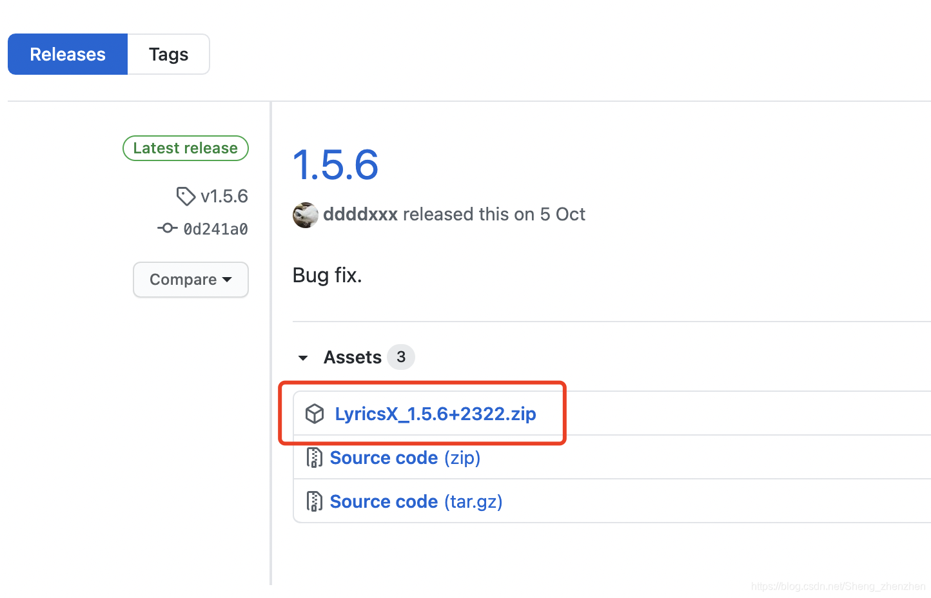Click the tag icon beside v1.5.6
Screen dimensions: 931x598
pyautogui.click(x=186, y=196)
